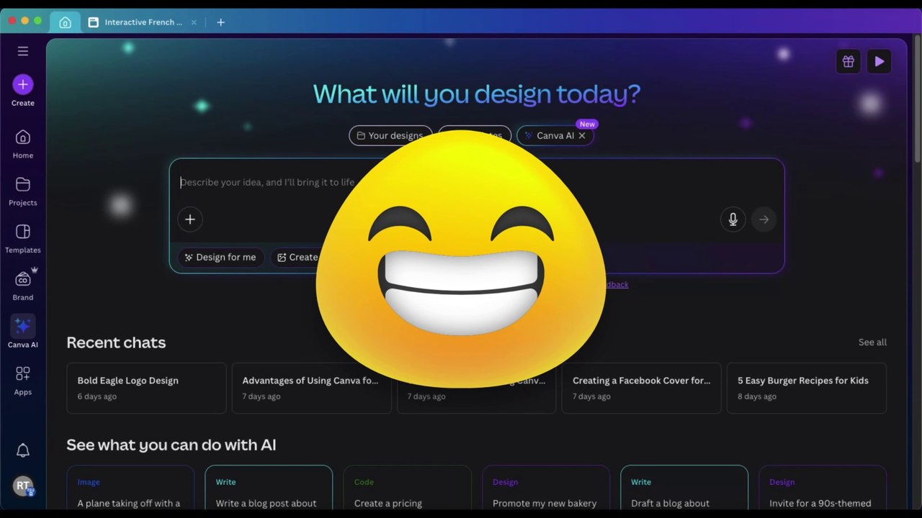Click the macOS yellow minimize button
This screenshot has width=922, height=518.
coord(24,22)
